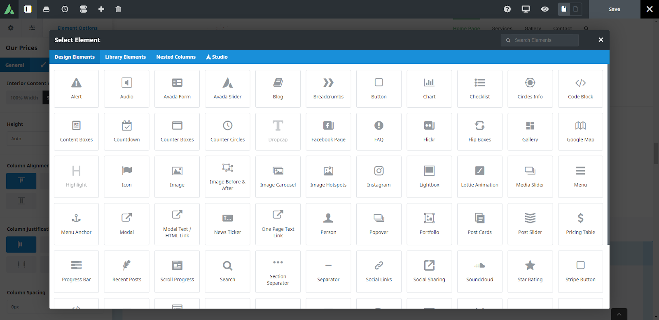Open builder preferences toggles icon
The image size is (659, 320).
[x=83, y=9]
